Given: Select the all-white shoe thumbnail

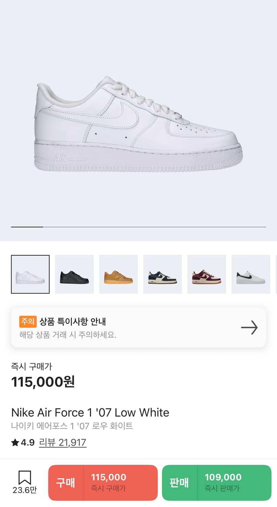Looking at the screenshot, I should tap(30, 274).
